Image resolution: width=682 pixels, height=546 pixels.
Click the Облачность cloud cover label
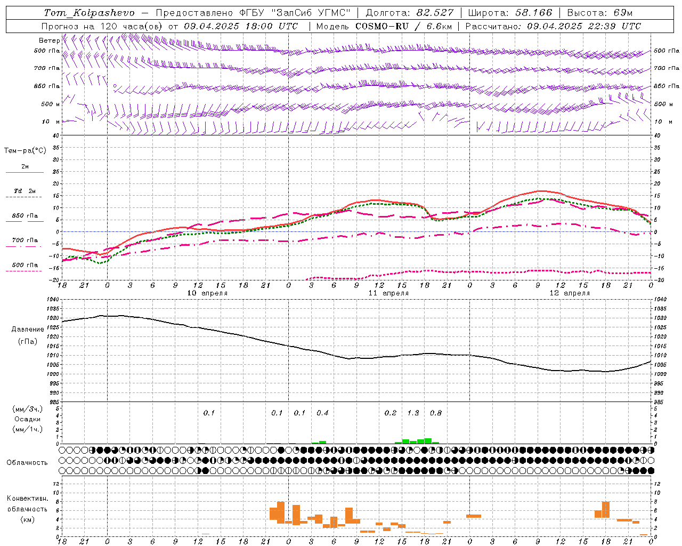click(27, 463)
